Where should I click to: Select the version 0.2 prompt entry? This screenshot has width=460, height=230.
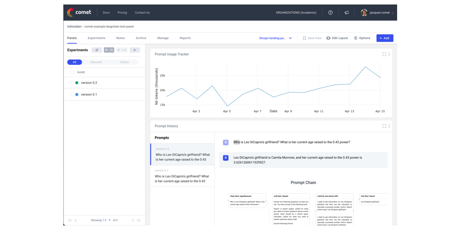point(182,155)
